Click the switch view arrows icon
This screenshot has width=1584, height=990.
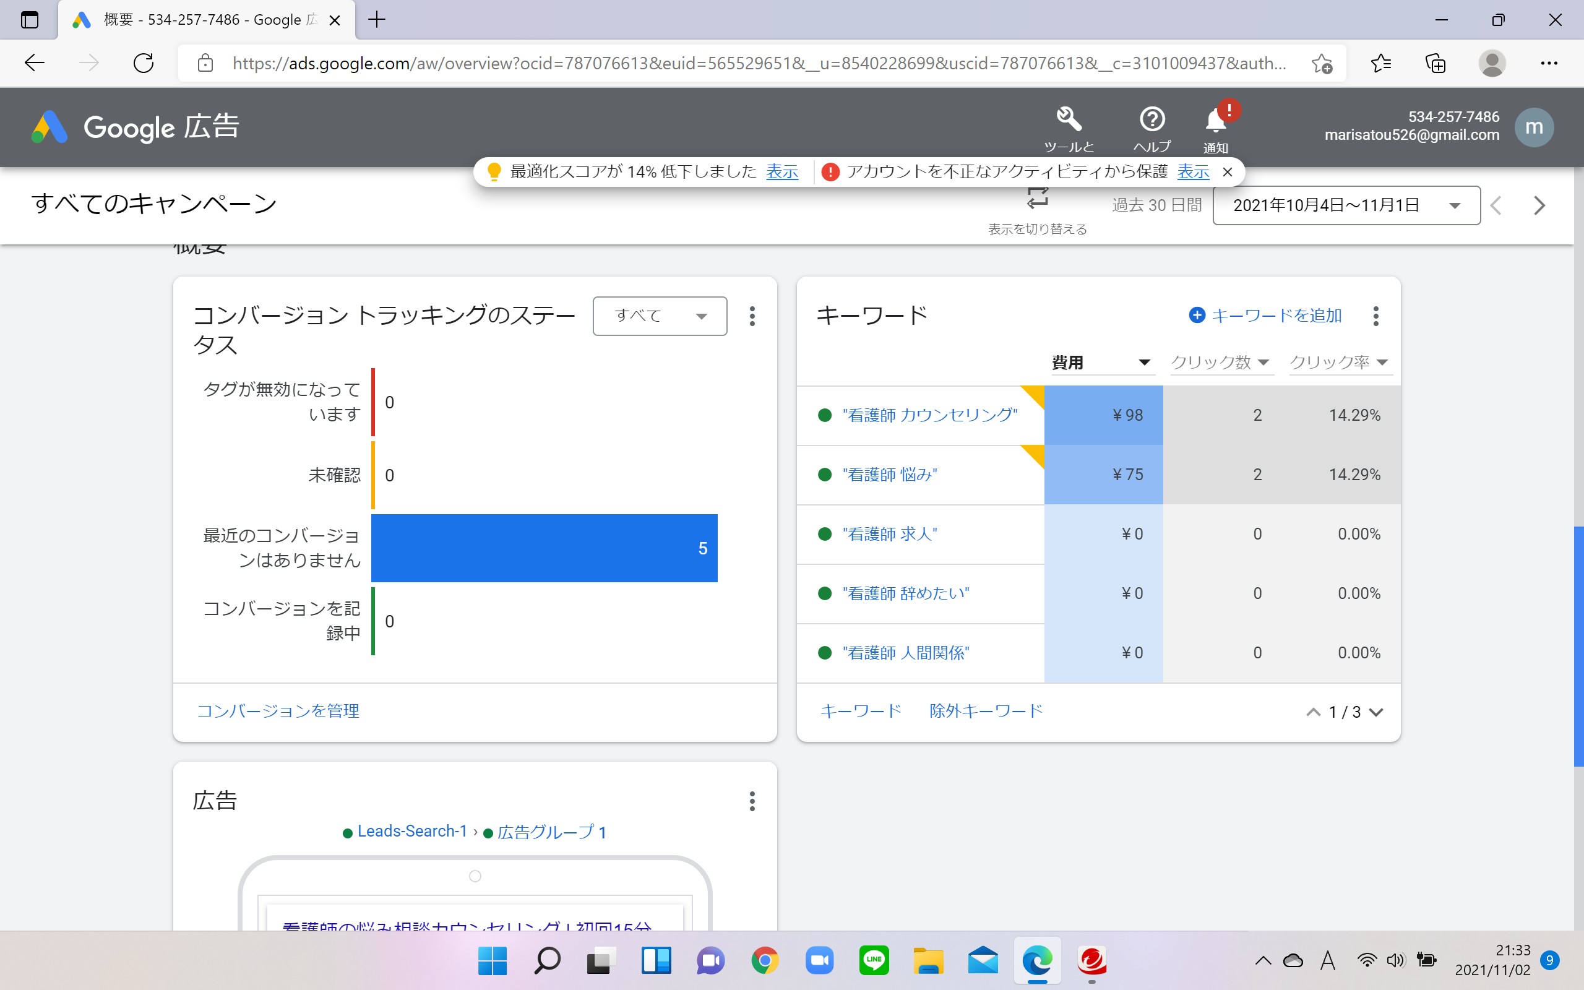pos(1038,198)
